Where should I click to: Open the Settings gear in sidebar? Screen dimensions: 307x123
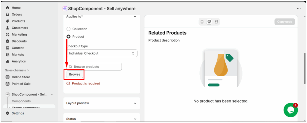[18, 113]
